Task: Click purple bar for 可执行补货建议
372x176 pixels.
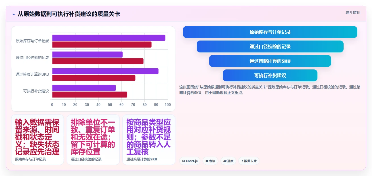Action: [84, 88]
